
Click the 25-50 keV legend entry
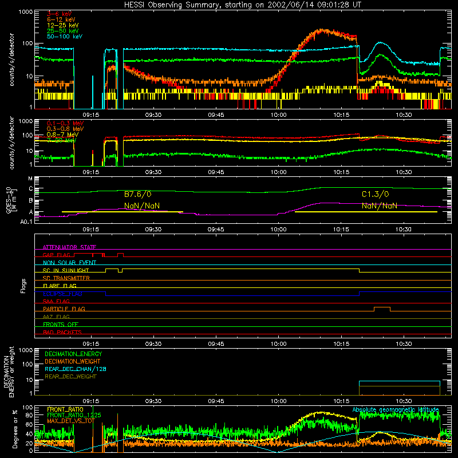coord(63,31)
